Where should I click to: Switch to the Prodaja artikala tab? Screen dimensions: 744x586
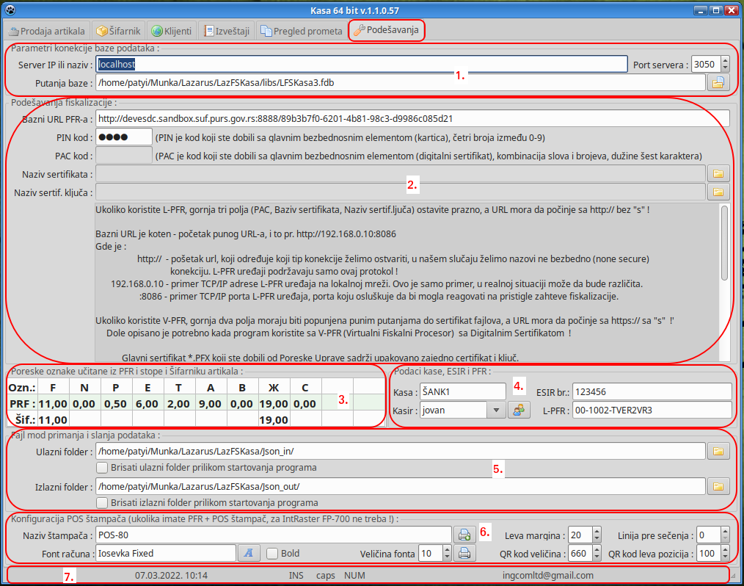(48, 31)
